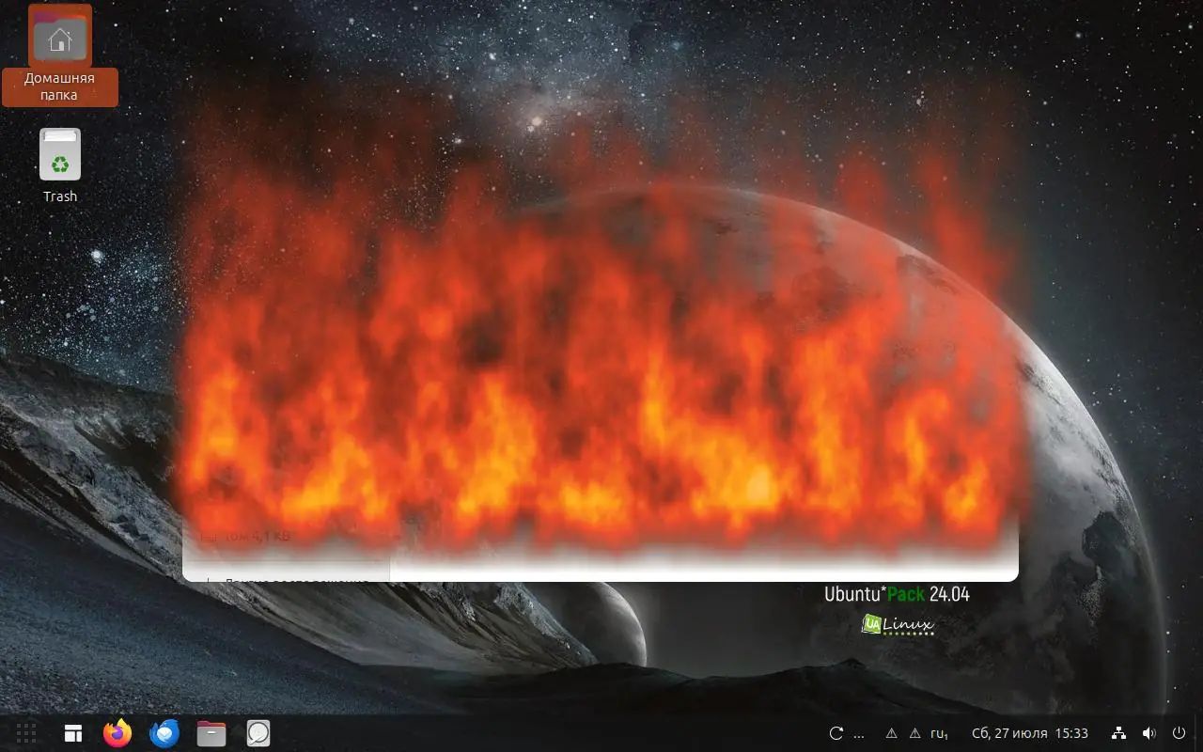Open the application grid launcher
The image size is (1203, 752).
click(25, 733)
